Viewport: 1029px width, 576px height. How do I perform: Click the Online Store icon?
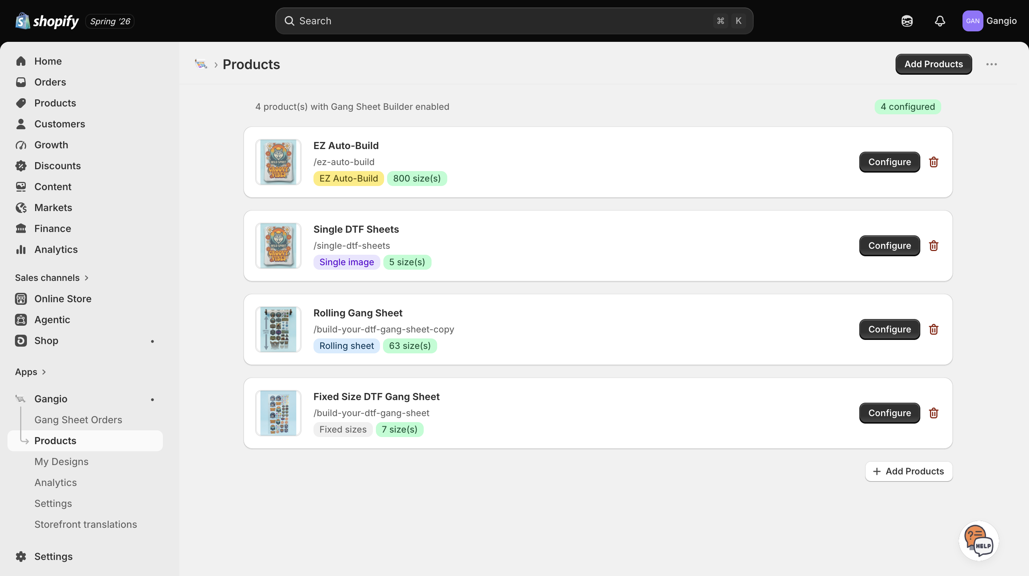click(21, 299)
